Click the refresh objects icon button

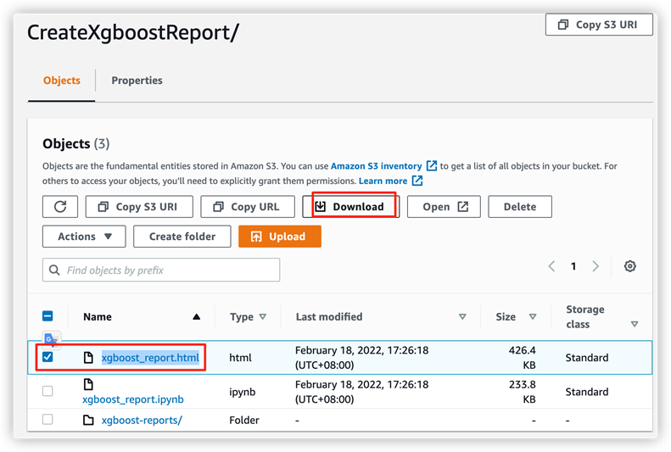(60, 207)
